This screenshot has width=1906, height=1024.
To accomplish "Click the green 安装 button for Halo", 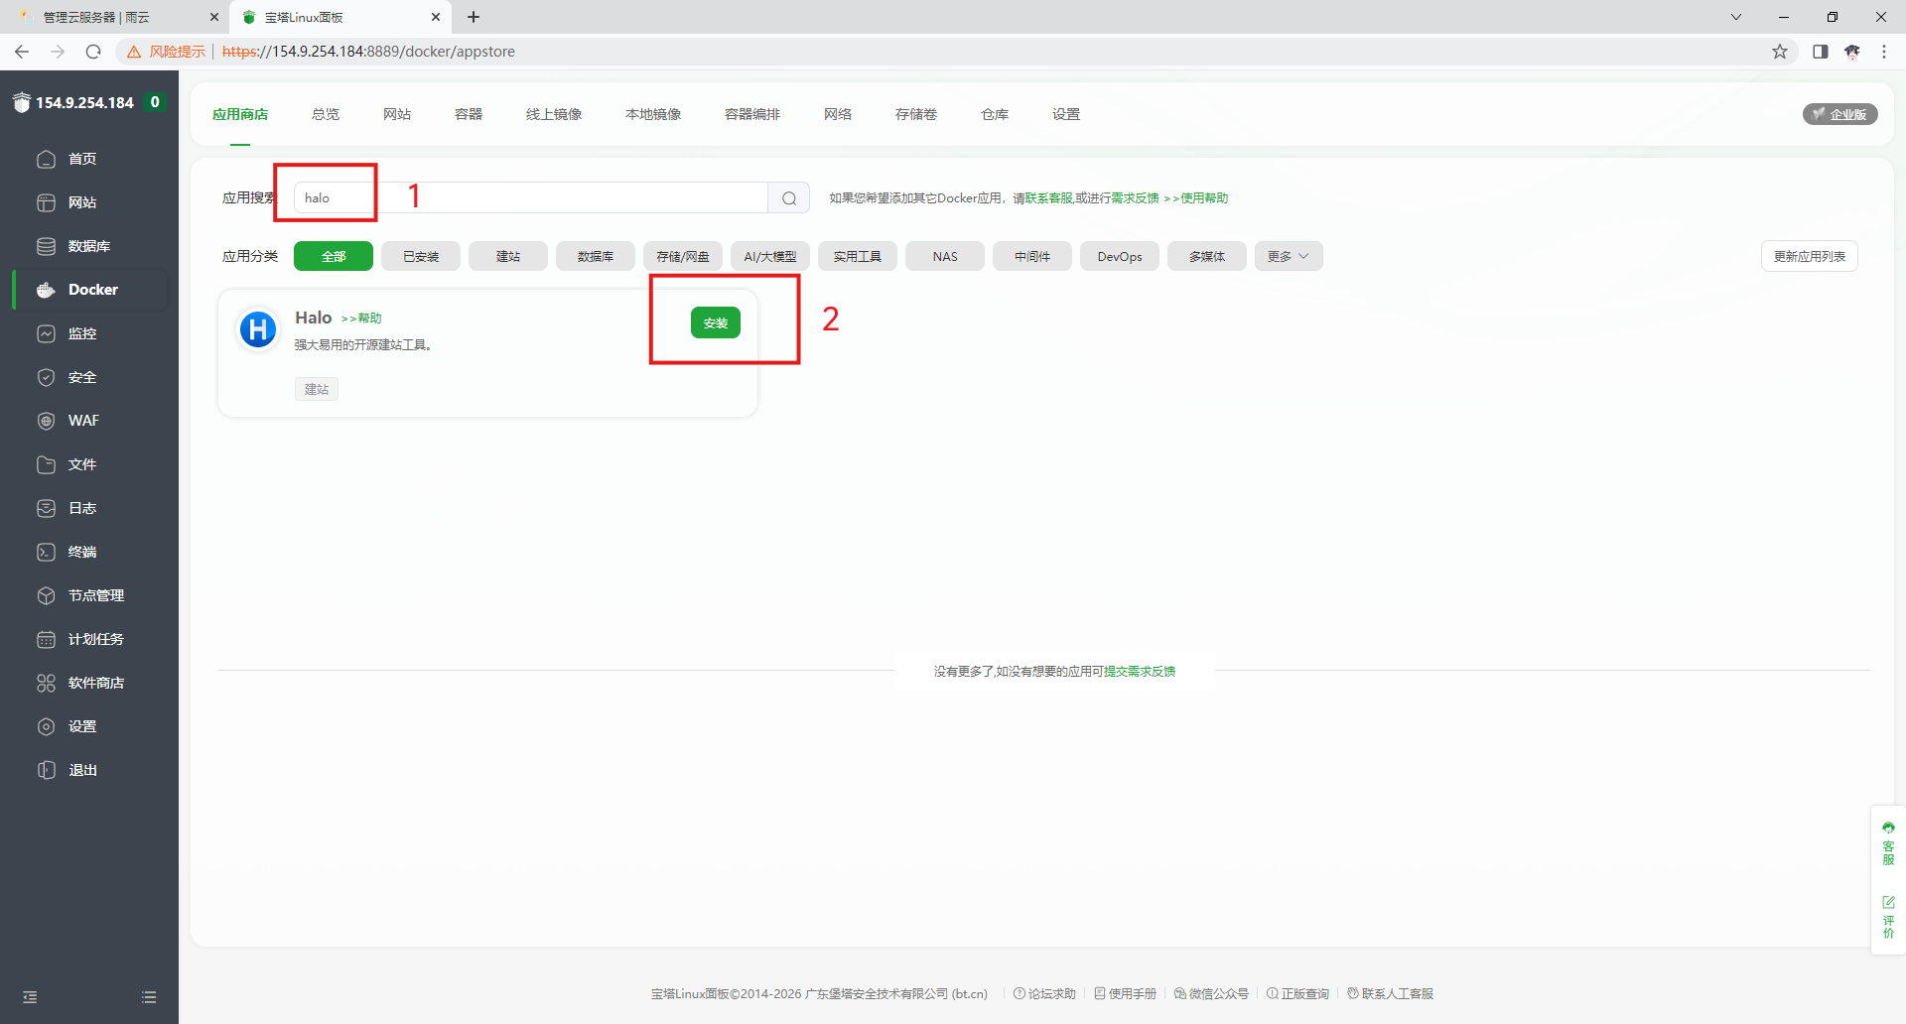I will pos(716,322).
